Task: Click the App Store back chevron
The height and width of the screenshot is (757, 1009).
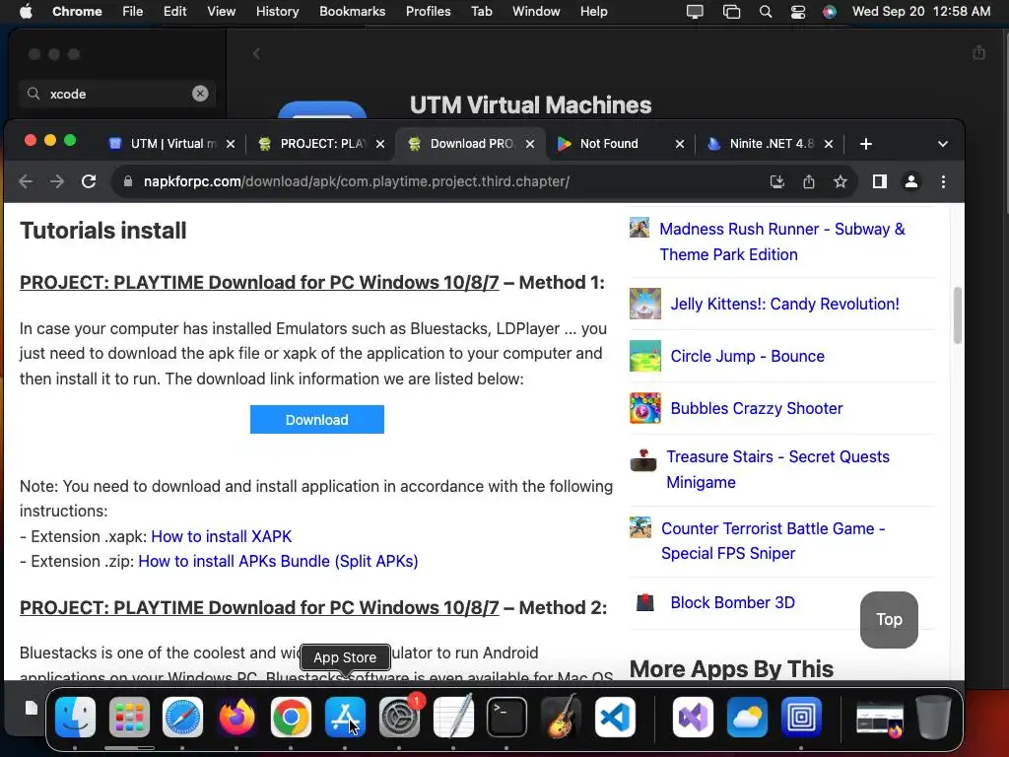Action: (256, 53)
